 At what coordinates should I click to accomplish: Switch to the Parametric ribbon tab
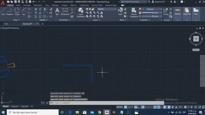pos(38,5)
